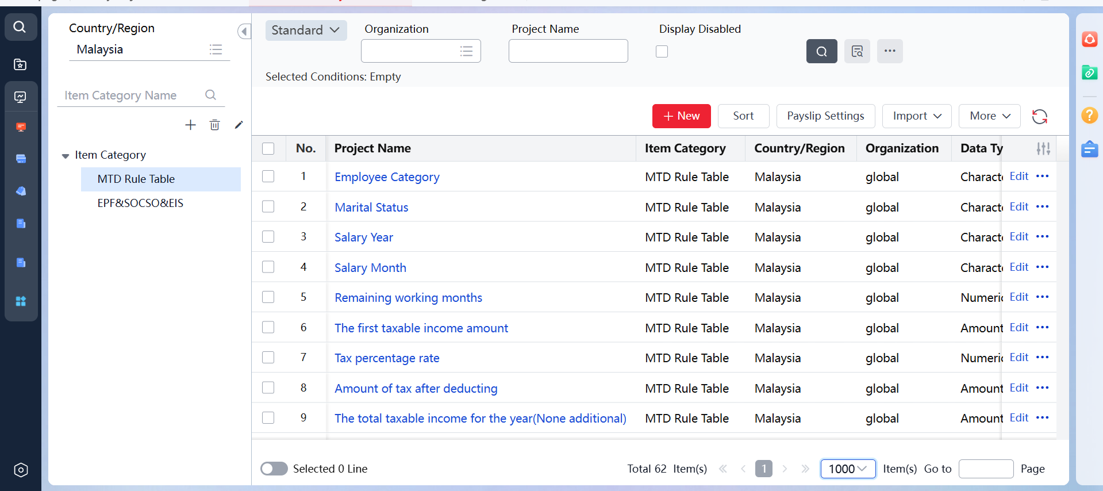Screen dimensions: 1103x491
Task: Enable the Display Disabled checkbox
Action: point(662,52)
